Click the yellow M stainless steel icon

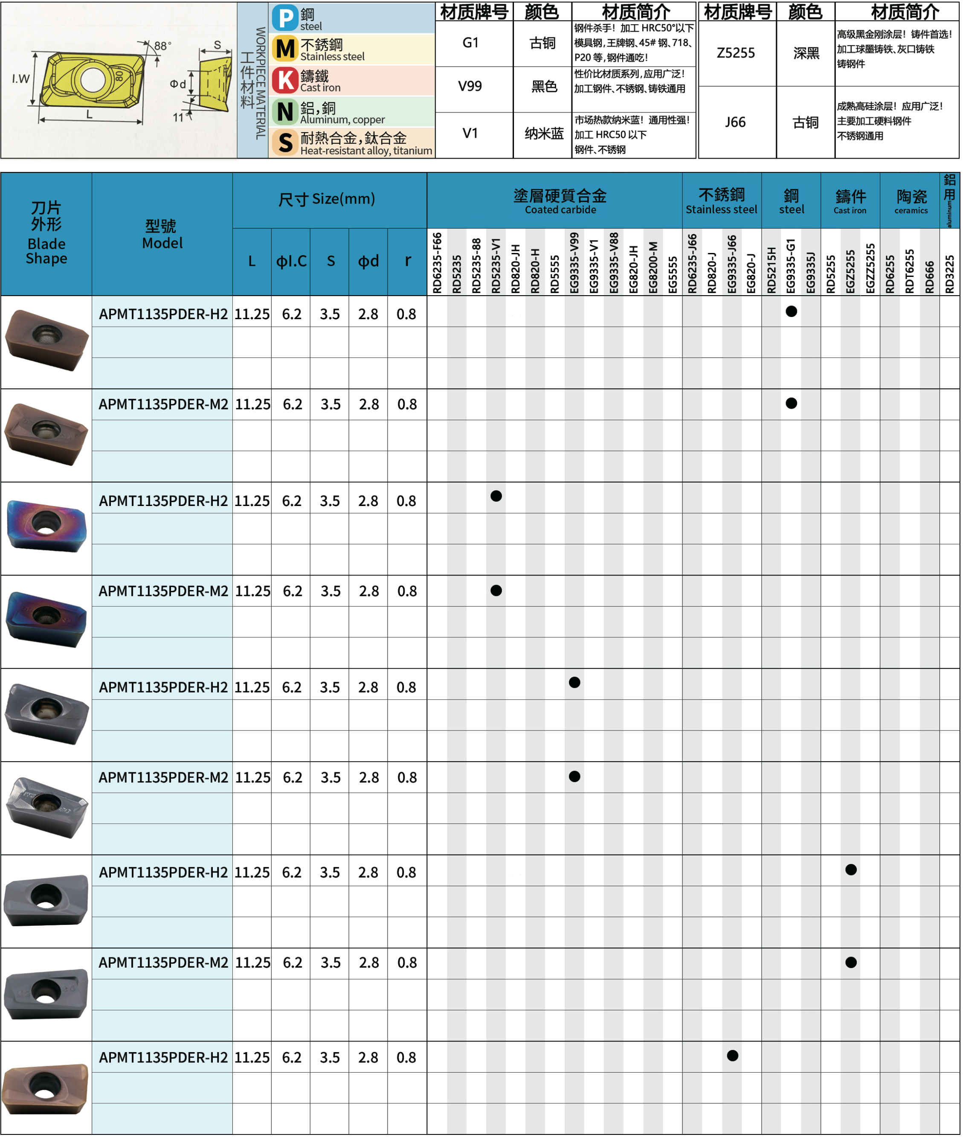click(285, 49)
